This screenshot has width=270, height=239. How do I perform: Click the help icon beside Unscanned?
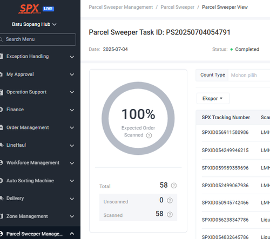point(170,200)
